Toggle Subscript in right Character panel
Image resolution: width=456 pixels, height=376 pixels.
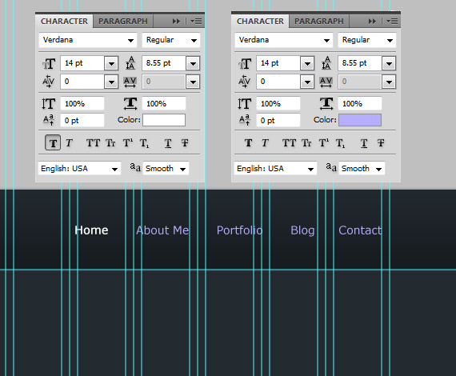[340, 143]
